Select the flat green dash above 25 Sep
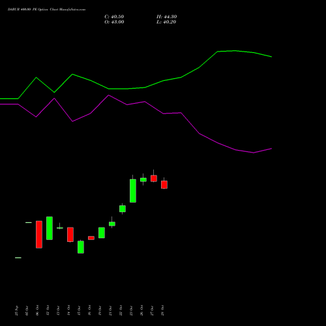The width and height of the screenshot is (326, 326). click(x=18, y=258)
